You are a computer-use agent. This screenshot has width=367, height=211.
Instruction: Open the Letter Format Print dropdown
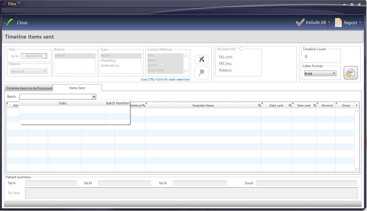pos(320,74)
